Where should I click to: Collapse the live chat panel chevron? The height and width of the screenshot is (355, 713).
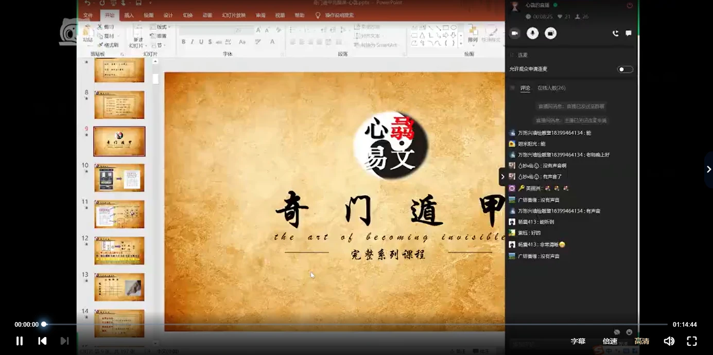(x=502, y=176)
